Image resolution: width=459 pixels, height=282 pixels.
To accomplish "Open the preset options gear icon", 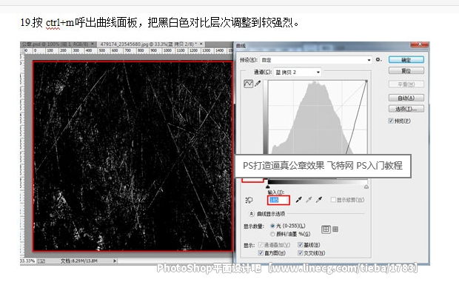I will click(378, 60).
